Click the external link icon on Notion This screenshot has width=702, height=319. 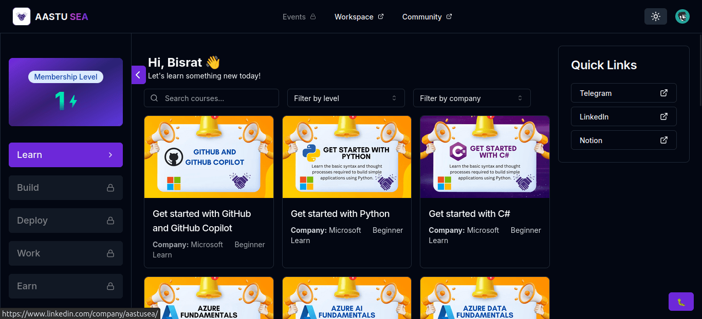click(x=664, y=140)
